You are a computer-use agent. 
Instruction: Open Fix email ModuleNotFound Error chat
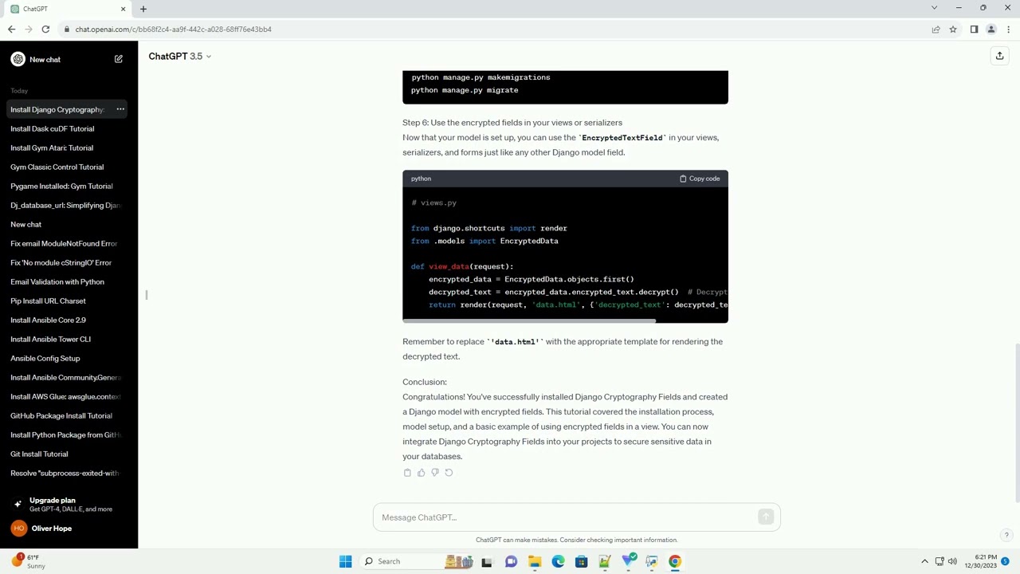pos(69,243)
